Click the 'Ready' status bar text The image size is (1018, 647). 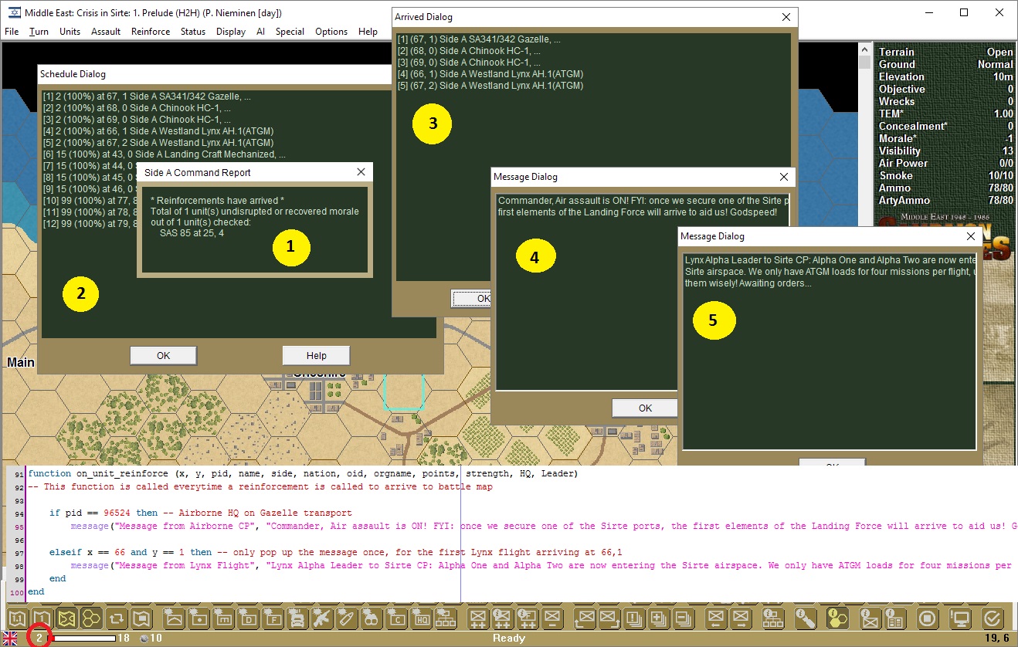coord(509,639)
